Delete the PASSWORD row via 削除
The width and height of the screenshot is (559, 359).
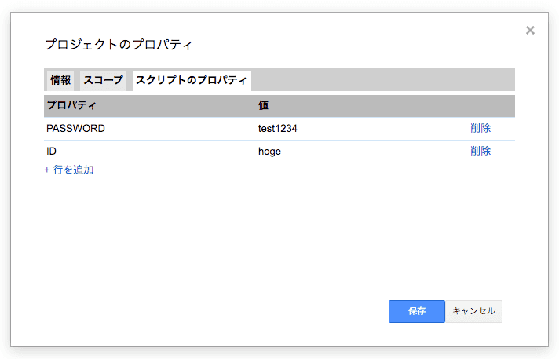480,129
